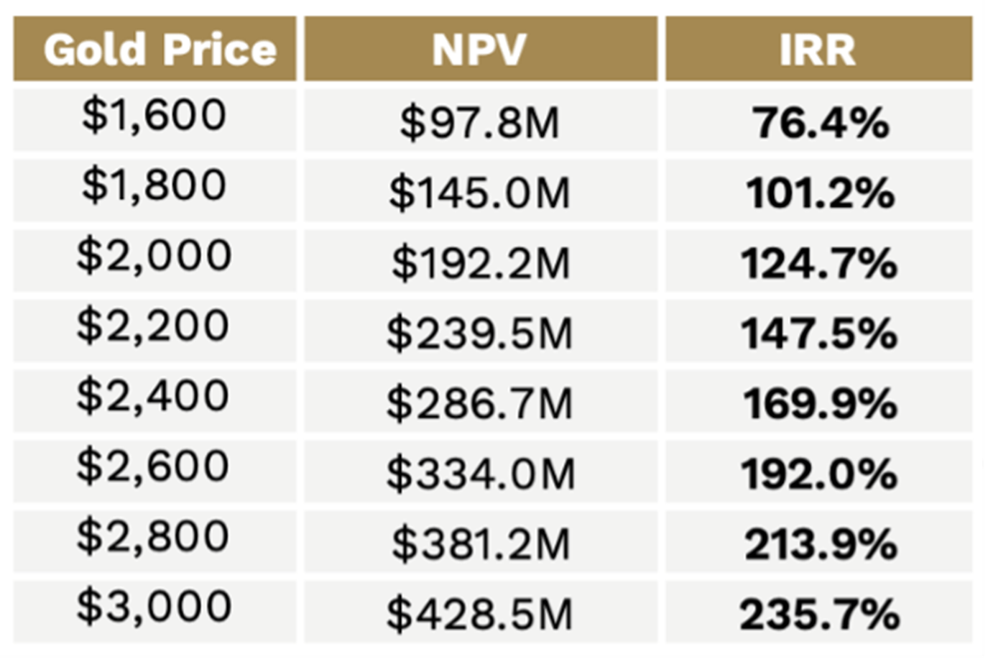Select the 147.5% IRR cell
Viewport: 988px width, 662px height.
pos(818,331)
